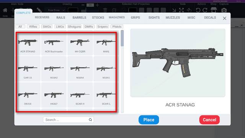Viewport: 245px width, 138px height.
Task: Click the black drawing color swatch
Action: pos(73,10)
